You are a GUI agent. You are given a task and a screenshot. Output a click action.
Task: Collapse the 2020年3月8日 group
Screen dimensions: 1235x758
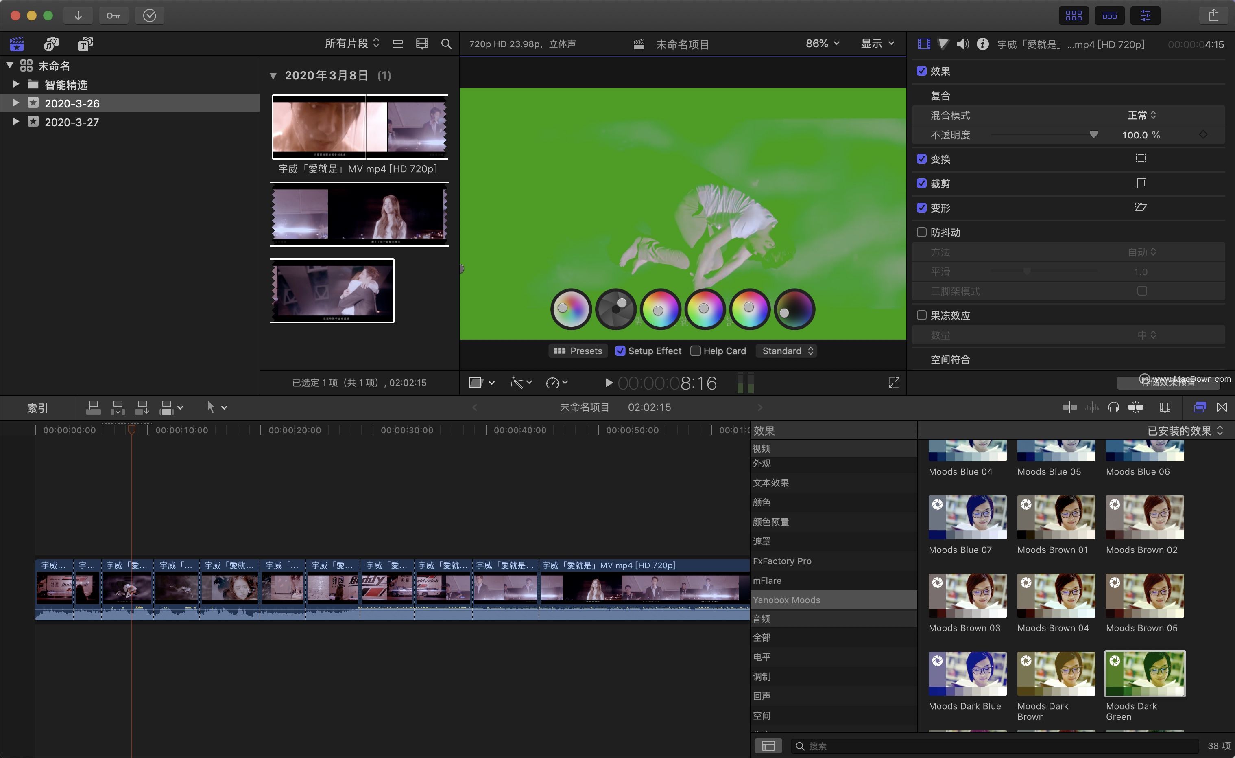(273, 76)
